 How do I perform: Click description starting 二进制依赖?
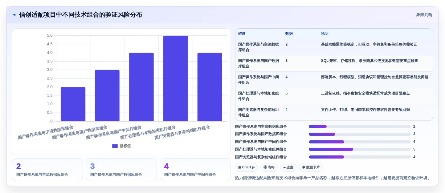tap(365, 93)
